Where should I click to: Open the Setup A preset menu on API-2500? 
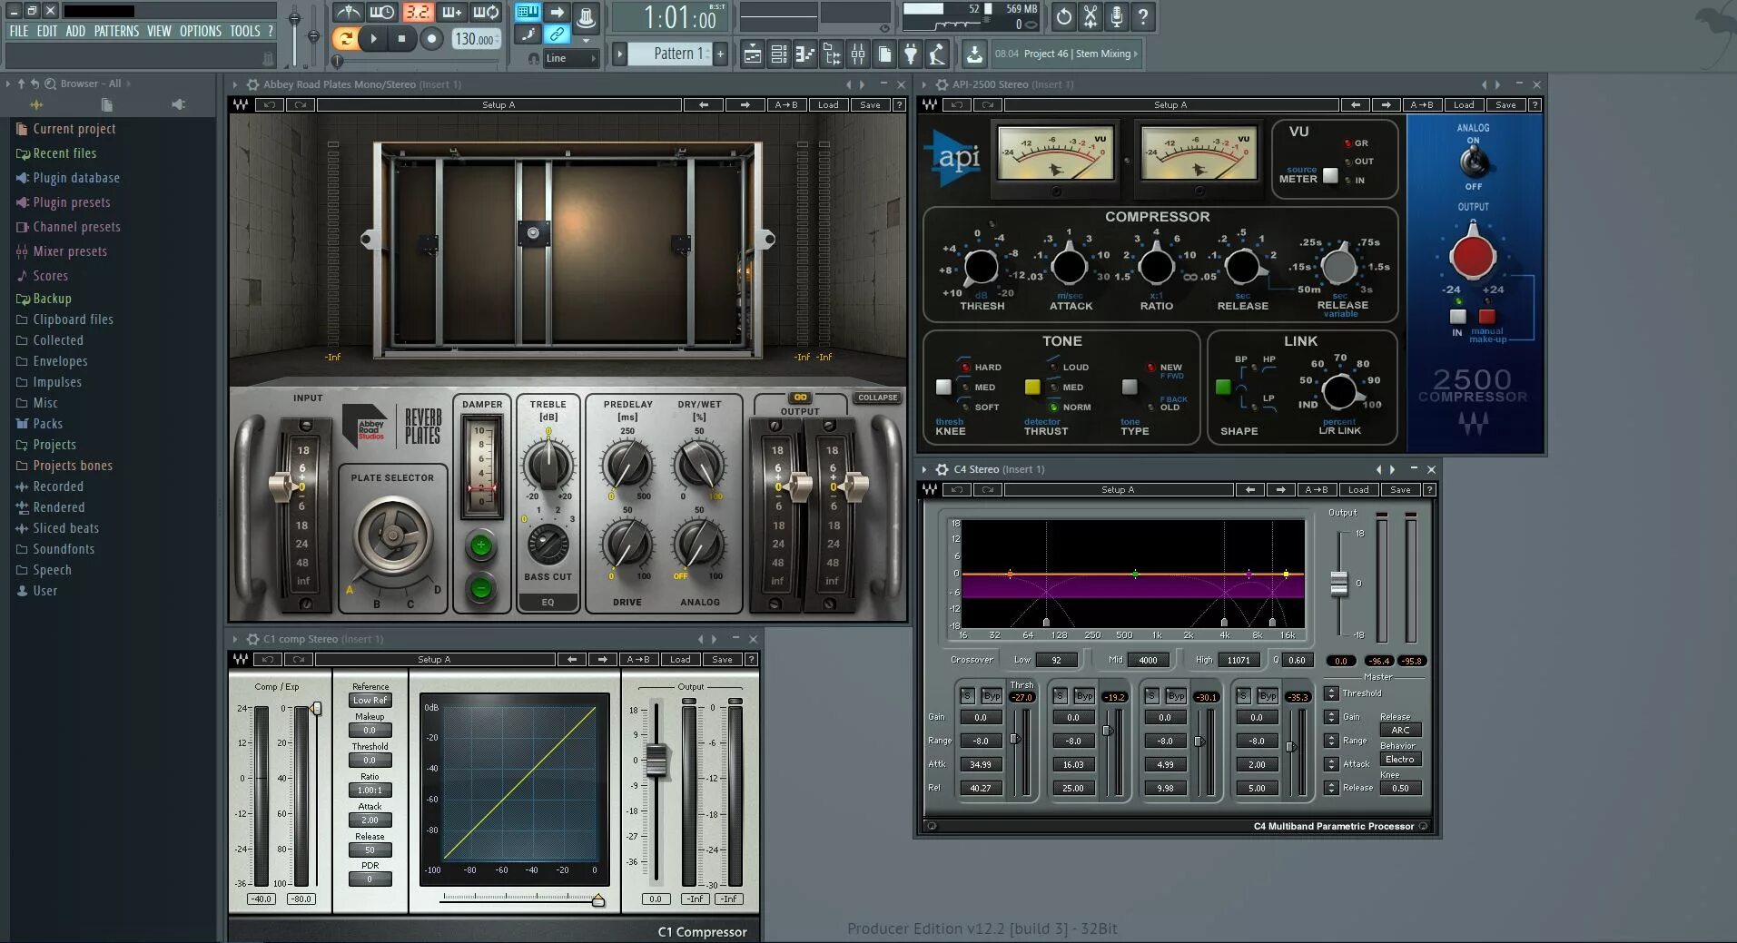tap(1170, 104)
